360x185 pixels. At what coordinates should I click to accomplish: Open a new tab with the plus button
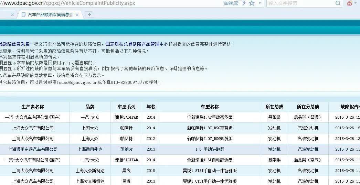pyautogui.click(x=89, y=14)
